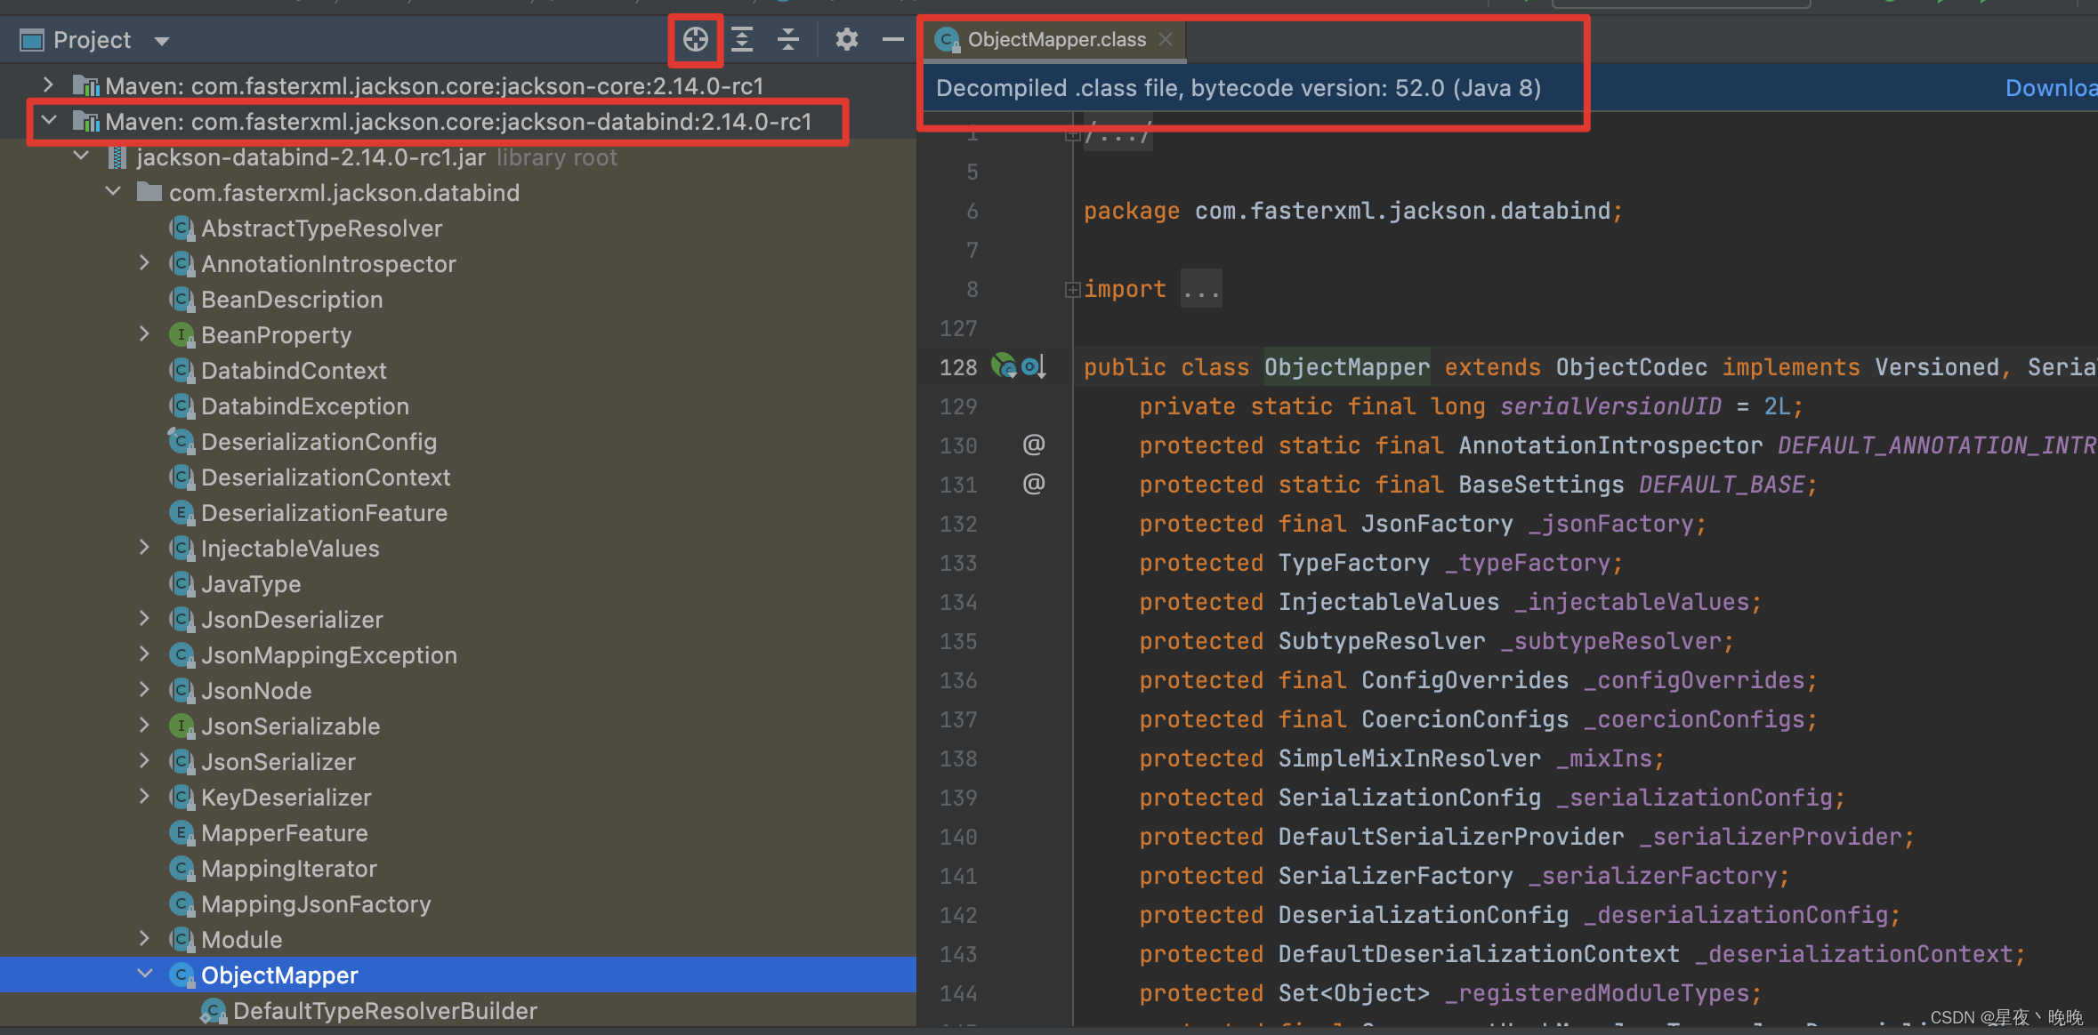Click the folded import ellipsis placeholder
Image resolution: width=2098 pixels, height=1035 pixels.
tap(1201, 290)
